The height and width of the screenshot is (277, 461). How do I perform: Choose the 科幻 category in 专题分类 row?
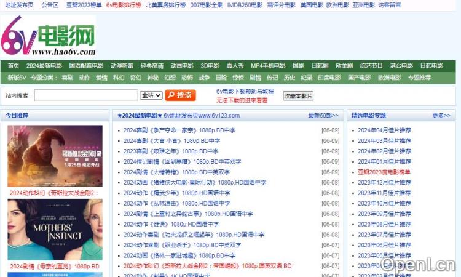click(x=119, y=78)
